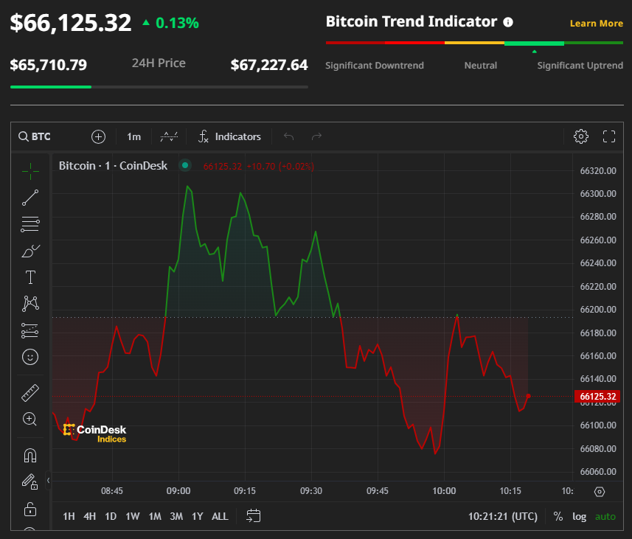Toggle percent scale on price axis
This screenshot has width=632, height=539.
coord(558,516)
